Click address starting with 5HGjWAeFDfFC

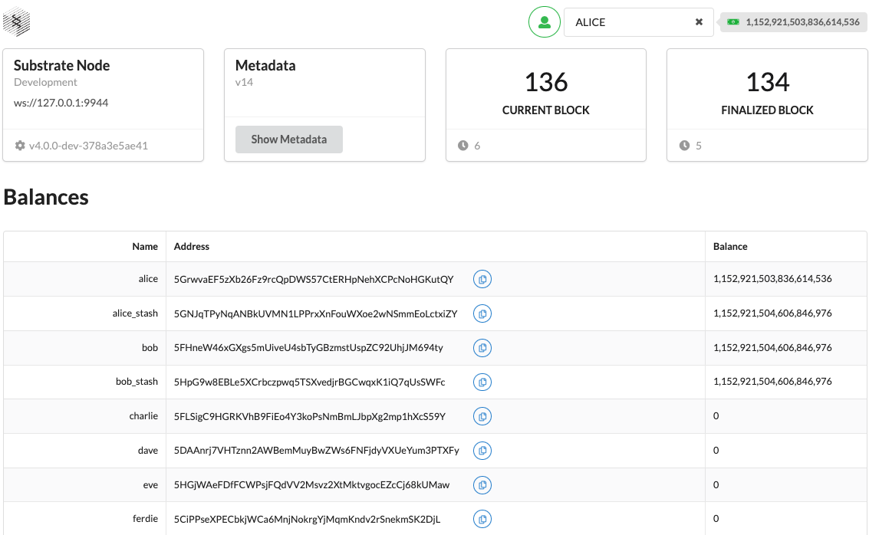312,485
